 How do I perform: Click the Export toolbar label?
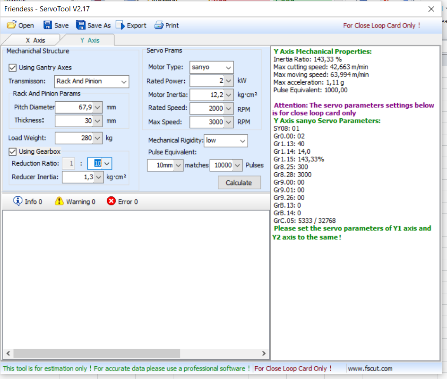pyautogui.click(x=137, y=26)
